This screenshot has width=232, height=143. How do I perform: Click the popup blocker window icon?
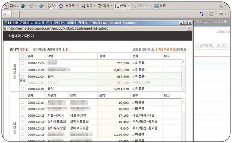pos(51,6)
